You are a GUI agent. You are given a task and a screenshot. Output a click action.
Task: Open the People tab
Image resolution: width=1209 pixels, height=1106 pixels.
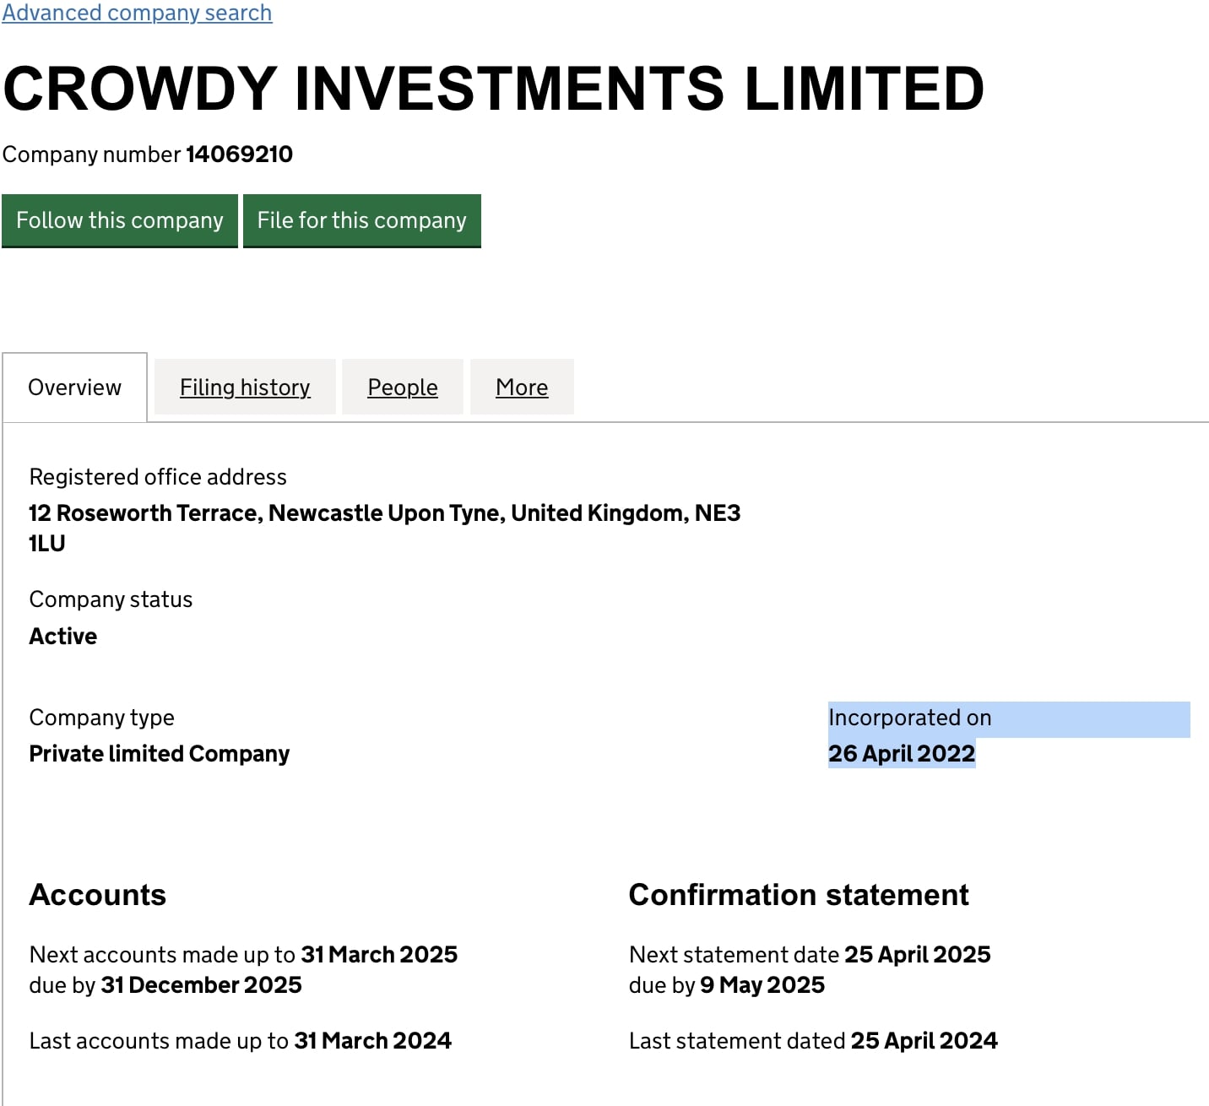tap(403, 388)
